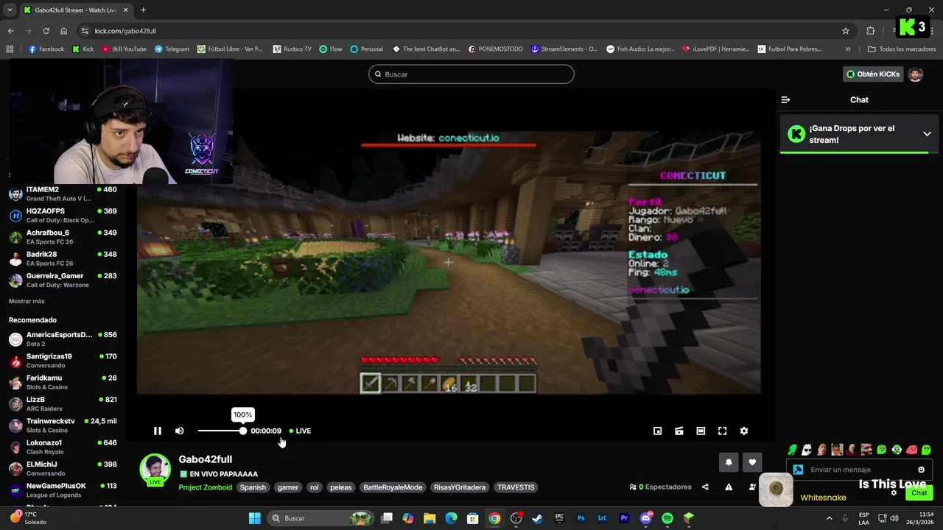Click Obtén KICKs button

873,74
